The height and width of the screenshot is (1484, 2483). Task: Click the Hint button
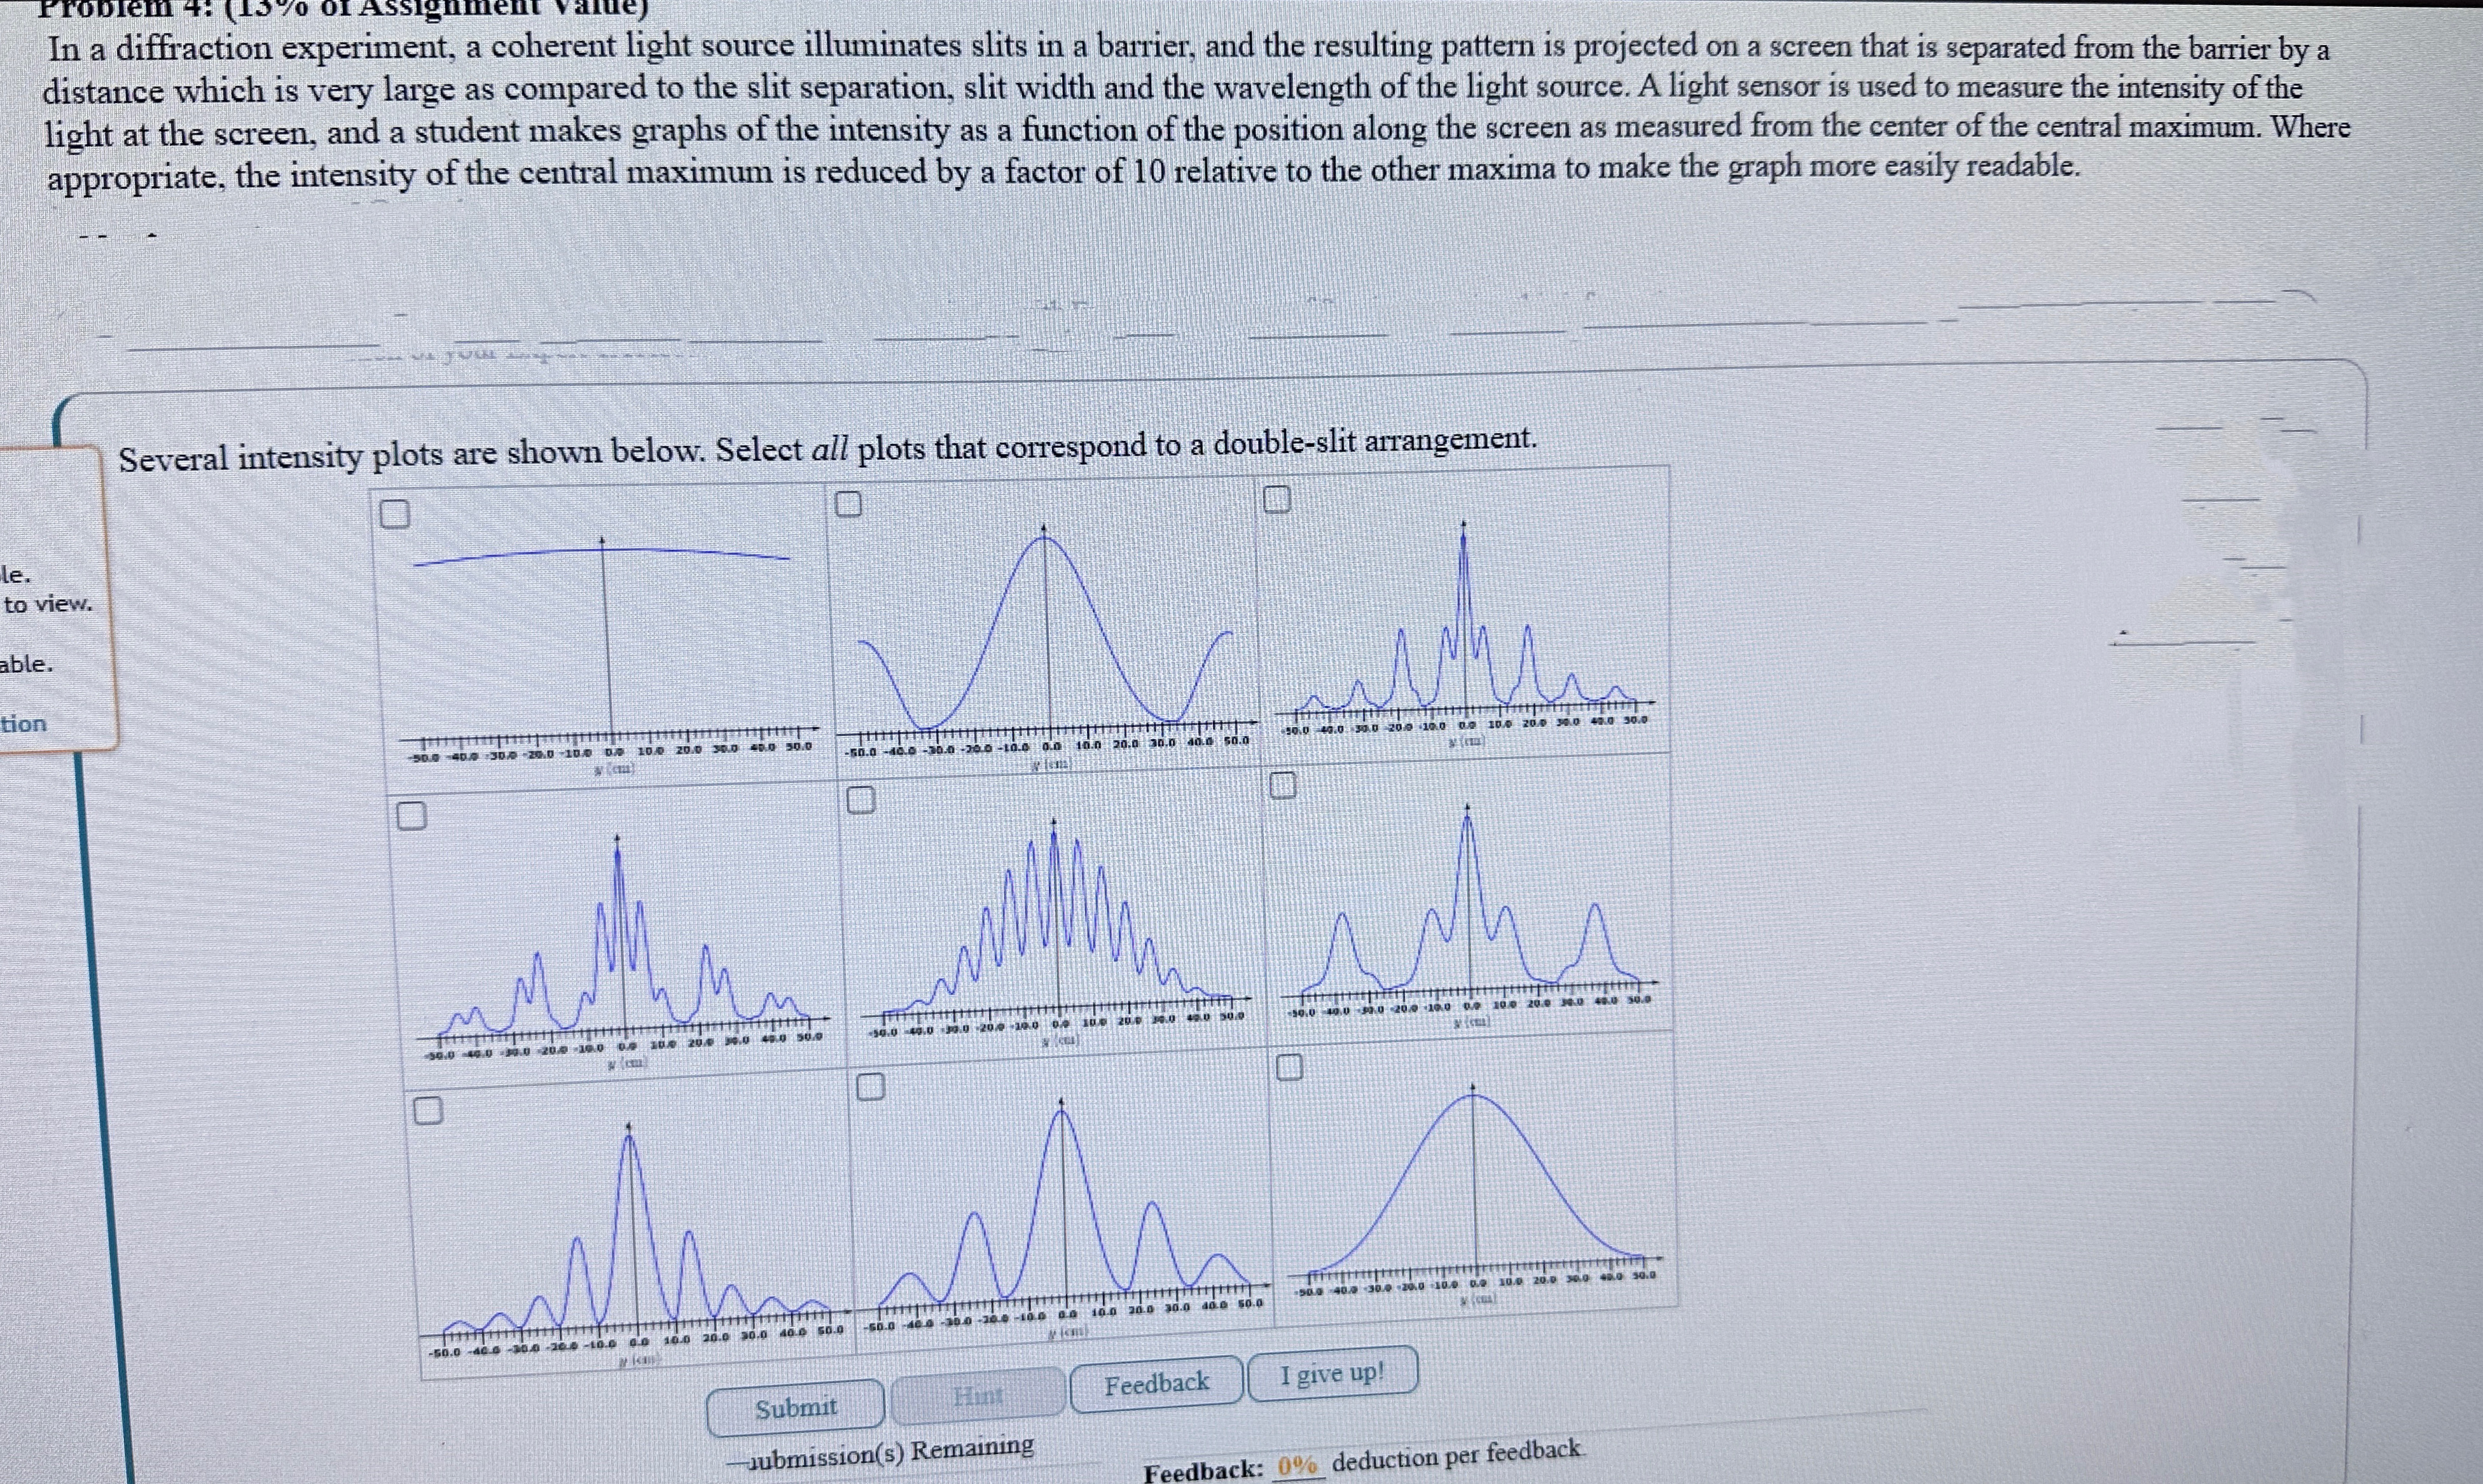[978, 1395]
